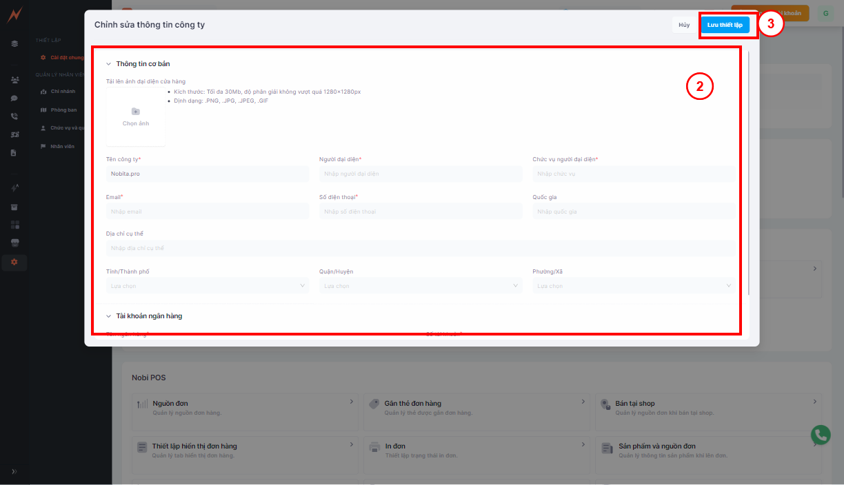Click the document file icon in sidebar
The image size is (844, 485).
click(14, 153)
